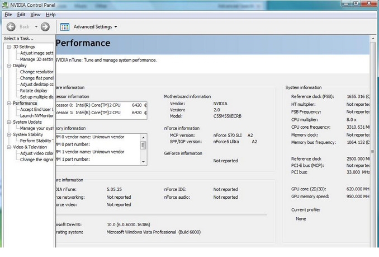This screenshot has width=379, height=257.
Task: Select Adjust video color settings task
Action: click(x=36, y=153)
